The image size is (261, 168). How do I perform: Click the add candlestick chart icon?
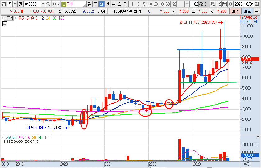[212, 4]
